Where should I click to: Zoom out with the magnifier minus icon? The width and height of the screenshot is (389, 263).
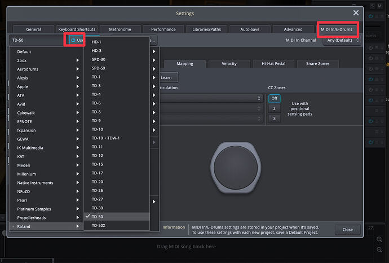tap(379, 249)
